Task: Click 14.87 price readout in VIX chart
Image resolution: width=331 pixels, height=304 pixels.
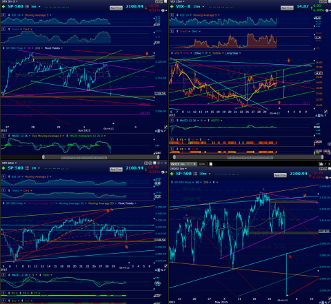Action: tap(303, 6)
